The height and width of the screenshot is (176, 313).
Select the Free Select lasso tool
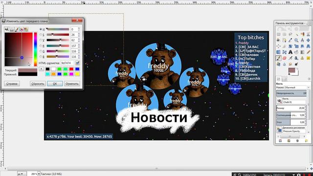[291, 34]
